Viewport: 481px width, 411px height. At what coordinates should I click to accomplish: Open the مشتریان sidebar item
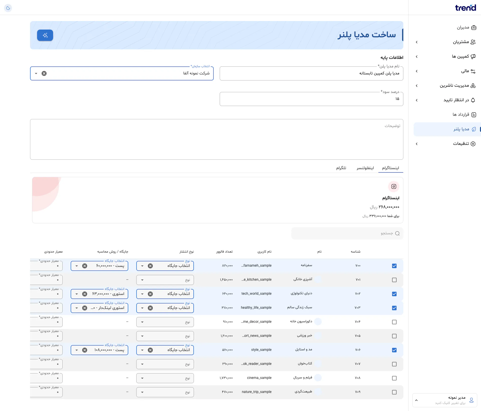(447, 42)
